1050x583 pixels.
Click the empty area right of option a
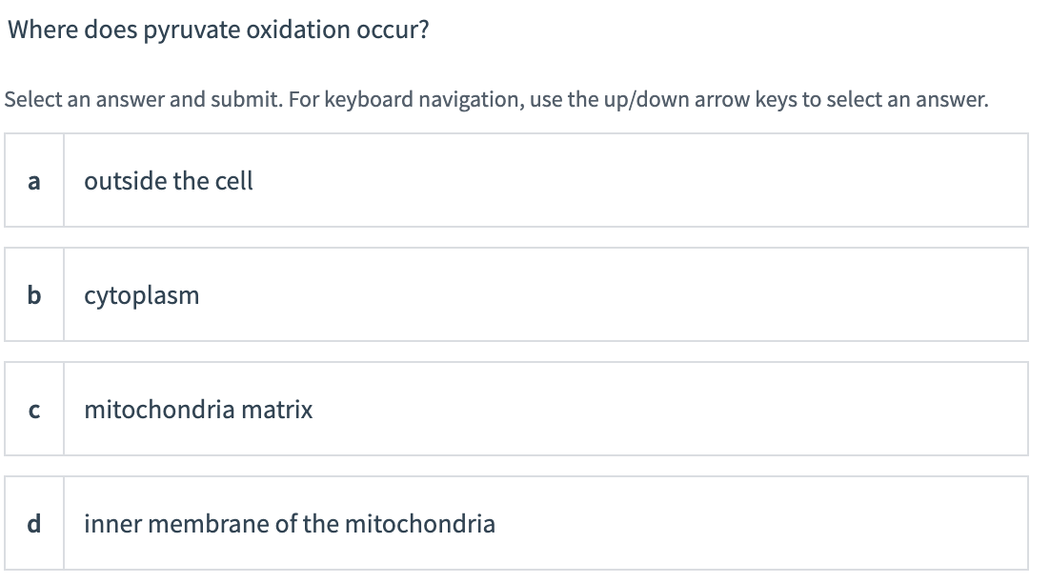(x=667, y=180)
